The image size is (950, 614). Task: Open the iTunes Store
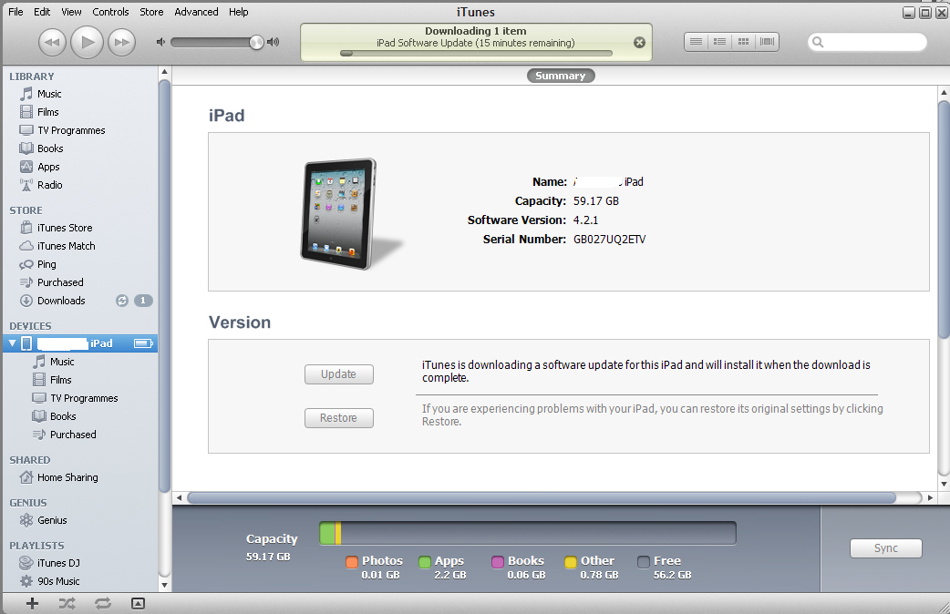point(65,228)
